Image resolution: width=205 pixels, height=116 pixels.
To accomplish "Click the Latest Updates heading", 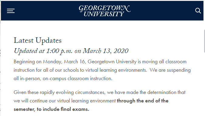I will coord(38,40).
